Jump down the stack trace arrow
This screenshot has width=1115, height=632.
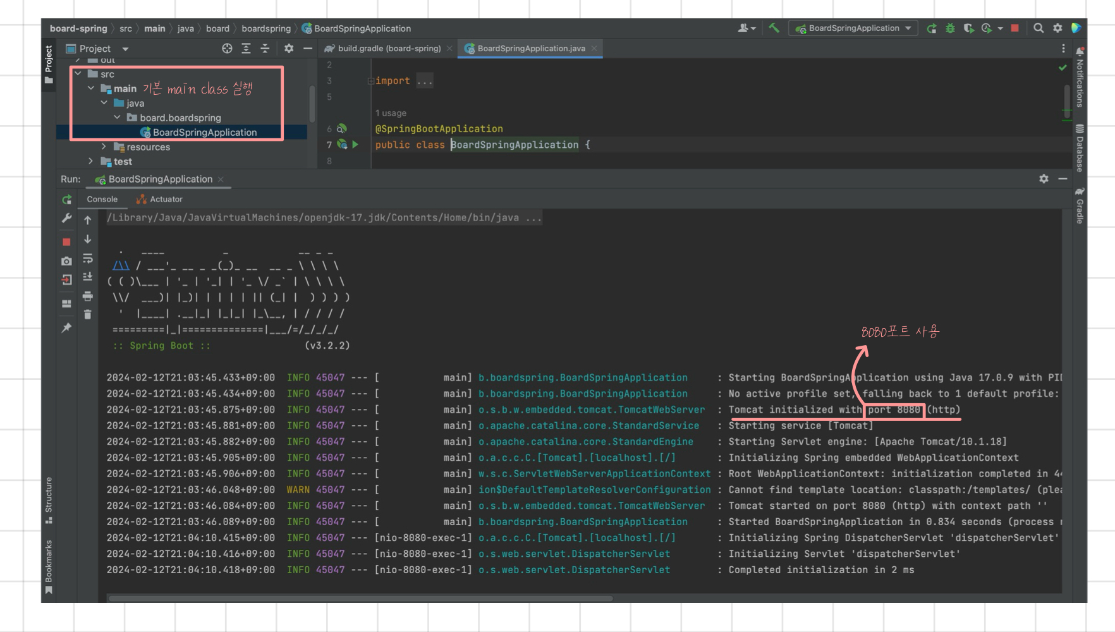point(88,240)
